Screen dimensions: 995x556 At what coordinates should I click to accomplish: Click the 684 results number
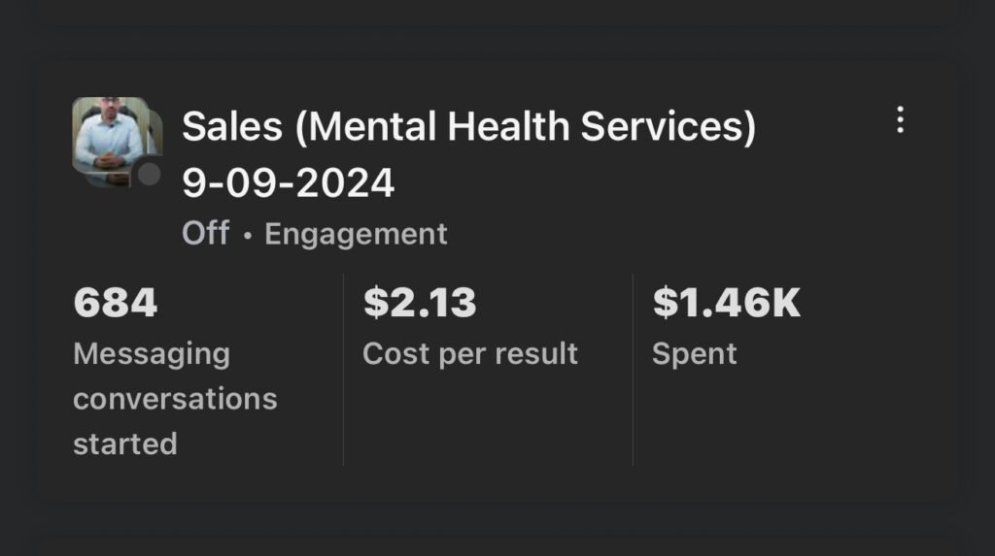pyautogui.click(x=115, y=303)
